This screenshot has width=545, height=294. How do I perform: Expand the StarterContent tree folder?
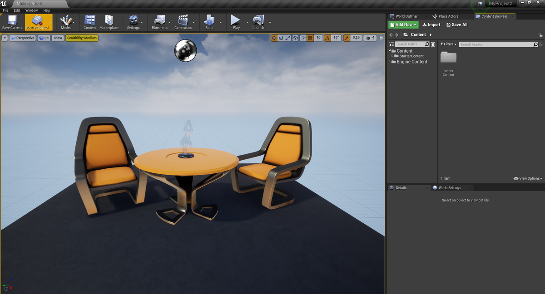pos(392,56)
